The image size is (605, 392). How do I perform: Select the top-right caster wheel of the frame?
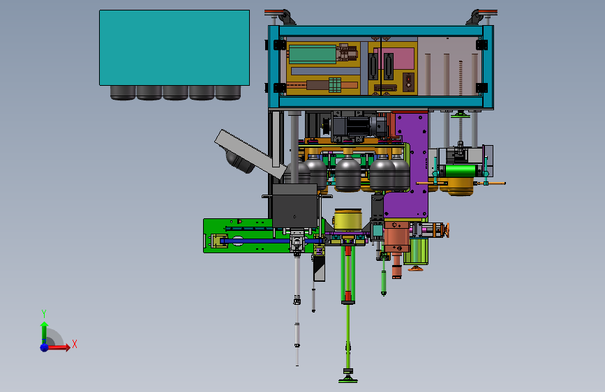pyautogui.click(x=481, y=17)
